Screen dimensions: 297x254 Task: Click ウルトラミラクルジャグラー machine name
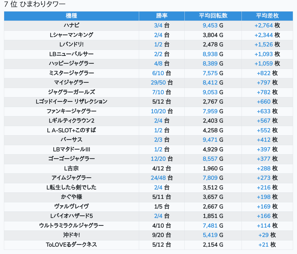[71, 226]
